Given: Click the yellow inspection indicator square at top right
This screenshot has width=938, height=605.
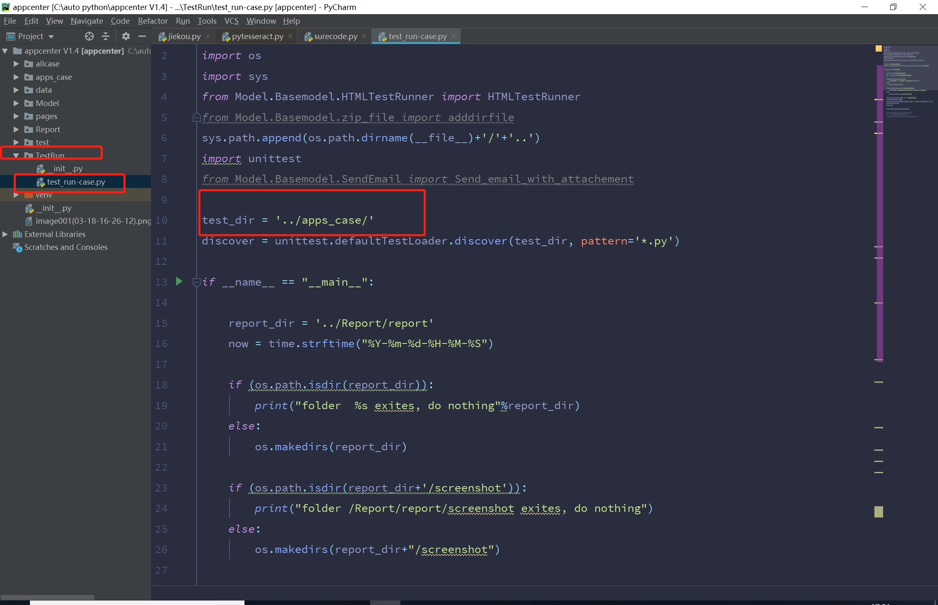Looking at the screenshot, I should 879,49.
